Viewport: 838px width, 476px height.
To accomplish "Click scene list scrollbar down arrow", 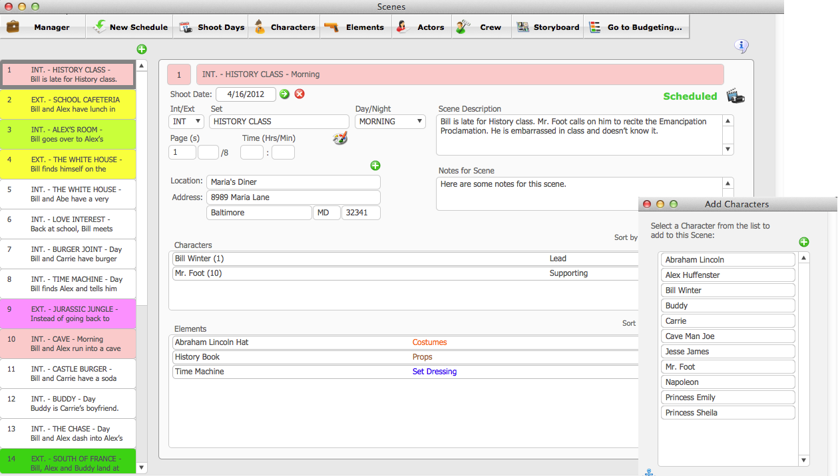I will pyautogui.click(x=141, y=467).
